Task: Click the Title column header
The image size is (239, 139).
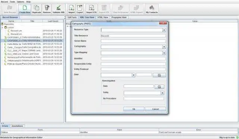Action: (x=32, y=21)
